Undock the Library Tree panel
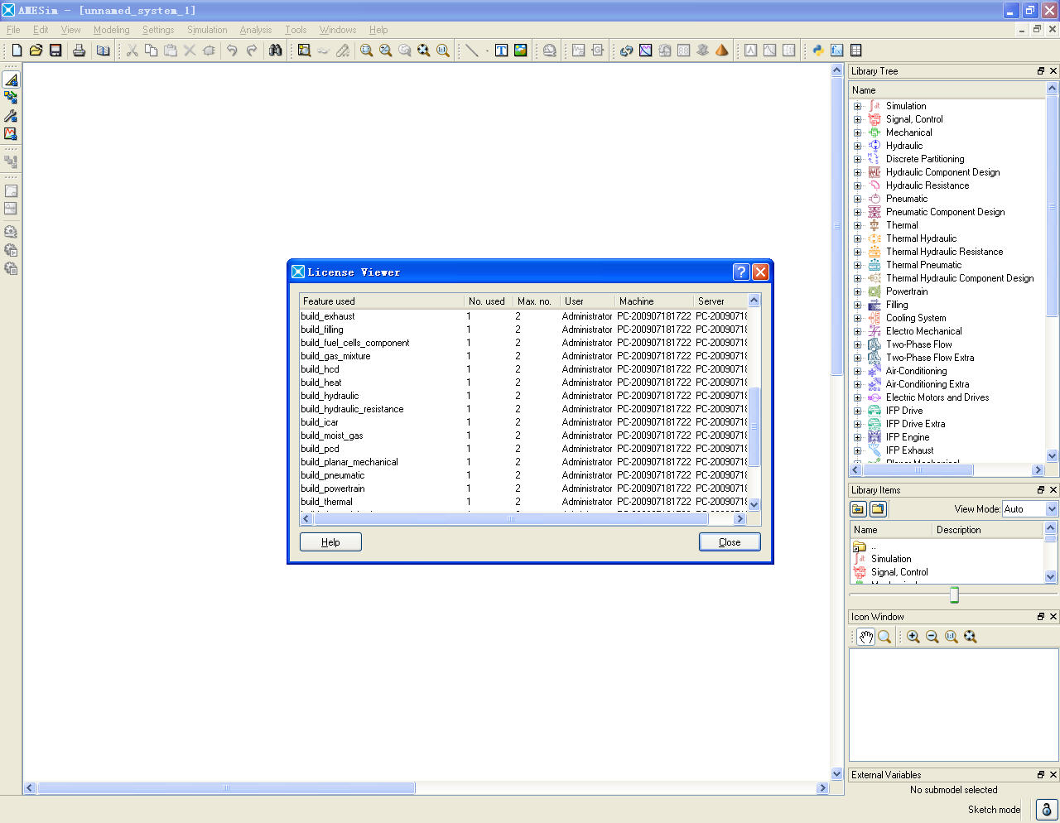This screenshot has width=1060, height=823. click(1041, 71)
